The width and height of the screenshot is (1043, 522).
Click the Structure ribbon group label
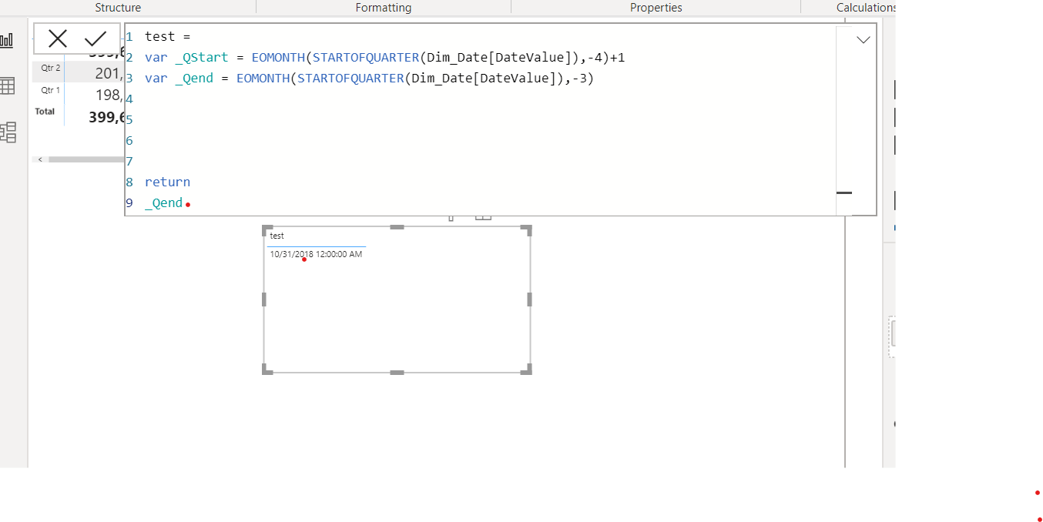pos(118,8)
